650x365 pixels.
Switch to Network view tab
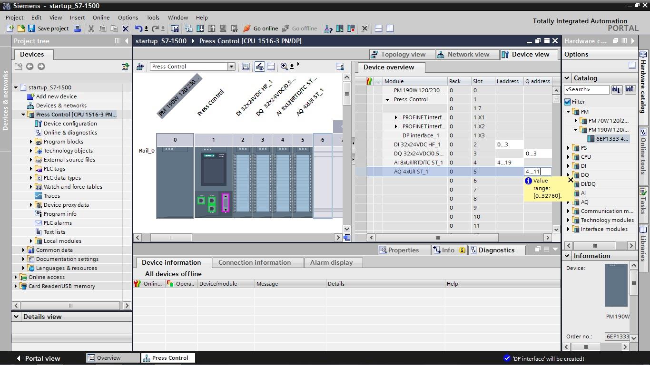[x=466, y=54]
